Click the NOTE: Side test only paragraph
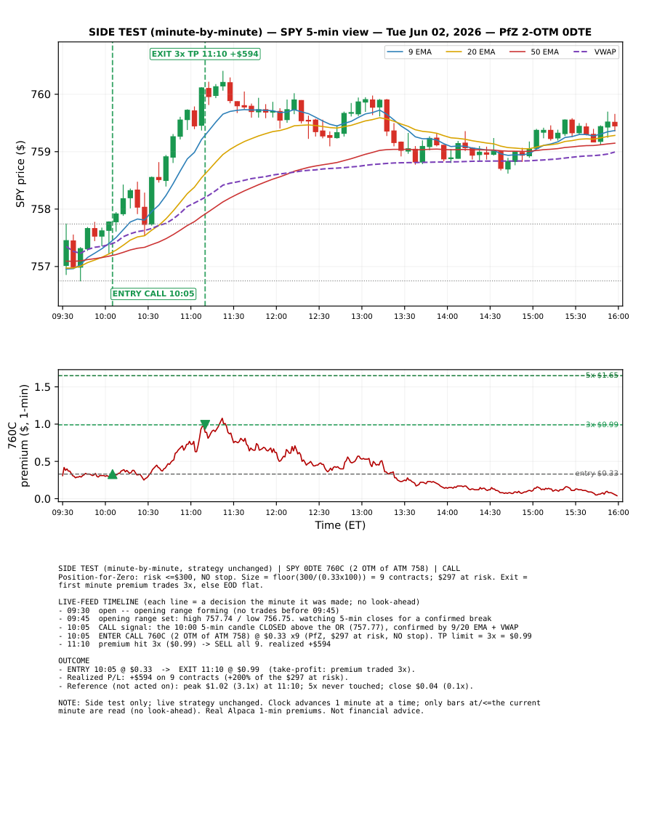Screen dimensions: 649x839 299,707
